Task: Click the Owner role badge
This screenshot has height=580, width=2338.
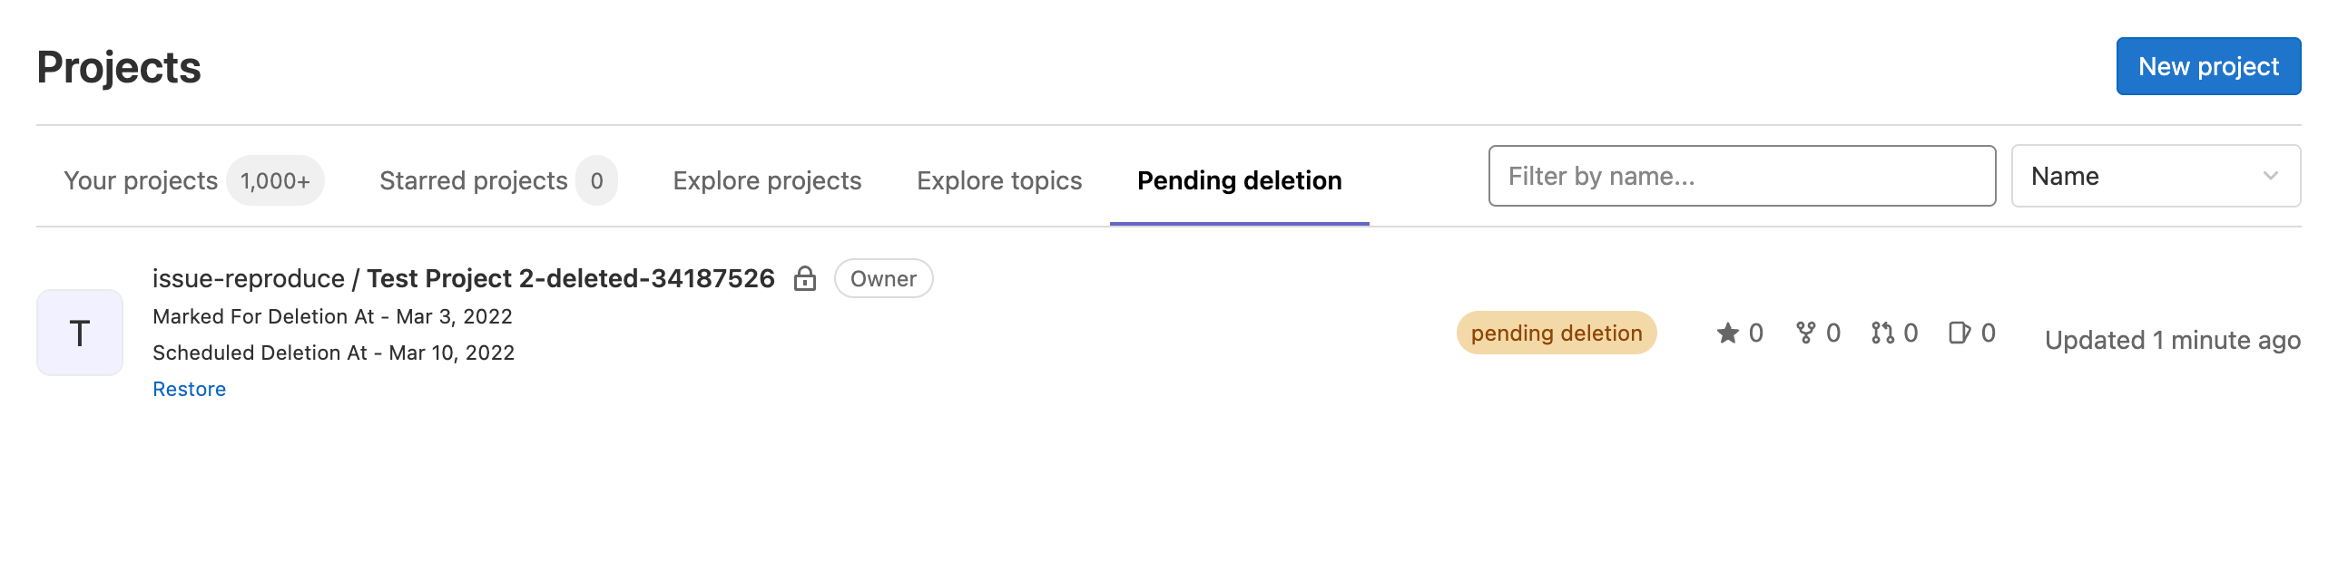Action: coord(883,278)
